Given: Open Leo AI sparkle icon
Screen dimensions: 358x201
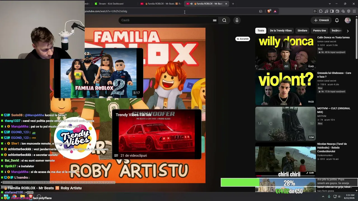Looking at the screenshot, I should pyautogui.click(x=343, y=11).
